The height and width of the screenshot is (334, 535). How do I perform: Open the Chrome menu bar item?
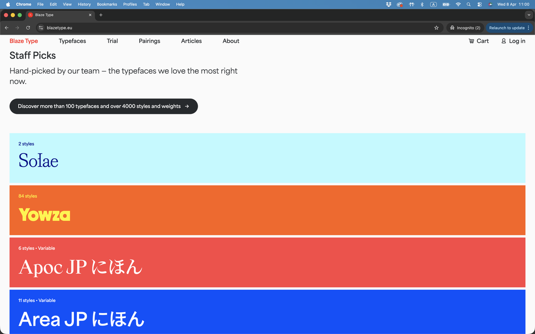24,4
